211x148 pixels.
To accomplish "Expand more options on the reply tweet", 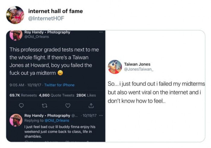I will (101, 116).
